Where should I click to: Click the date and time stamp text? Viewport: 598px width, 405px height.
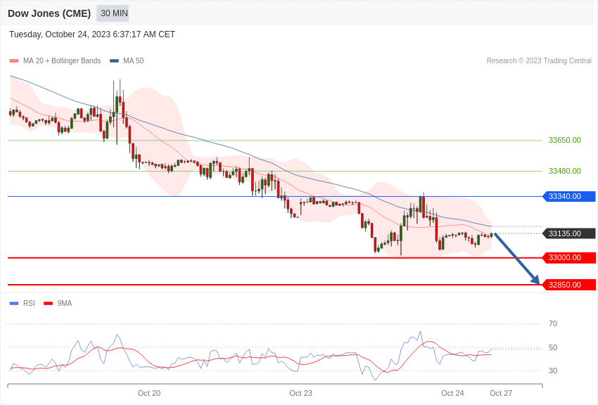click(x=92, y=34)
